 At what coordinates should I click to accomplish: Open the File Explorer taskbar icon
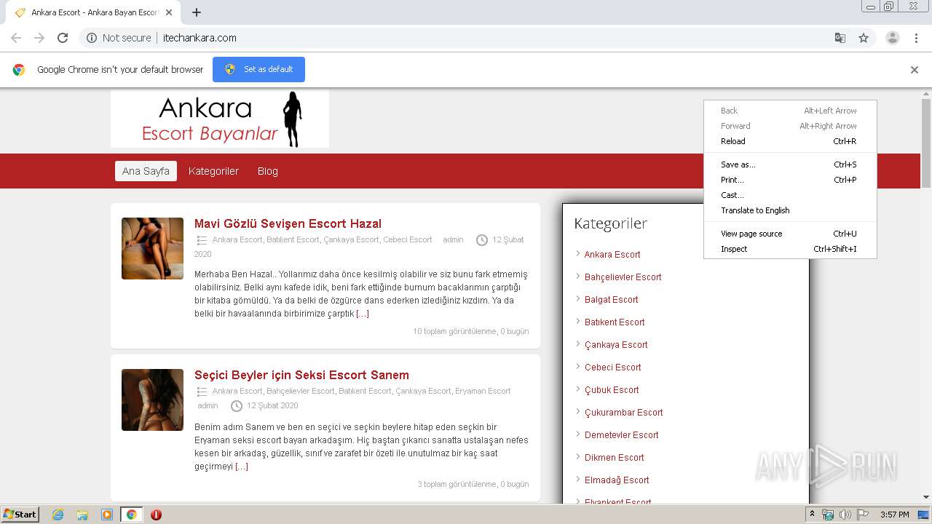82,515
